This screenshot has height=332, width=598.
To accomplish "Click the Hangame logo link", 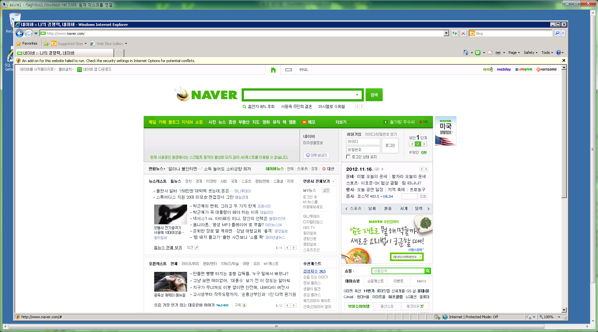I will coord(546,69).
